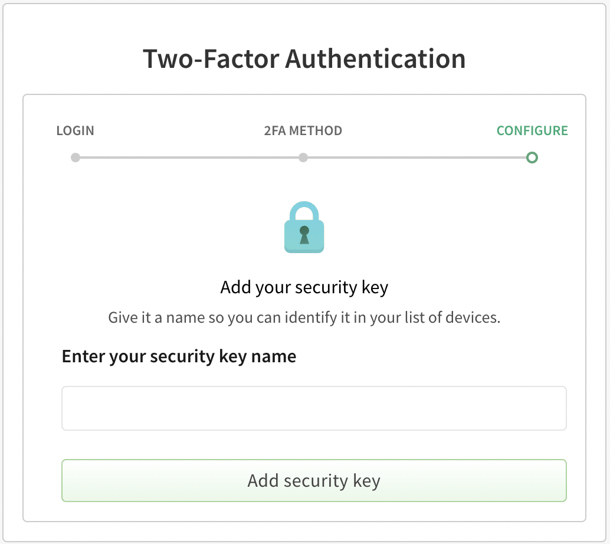This screenshot has height=544, width=610.
Task: Click the teal padlock icon
Action: (x=304, y=227)
